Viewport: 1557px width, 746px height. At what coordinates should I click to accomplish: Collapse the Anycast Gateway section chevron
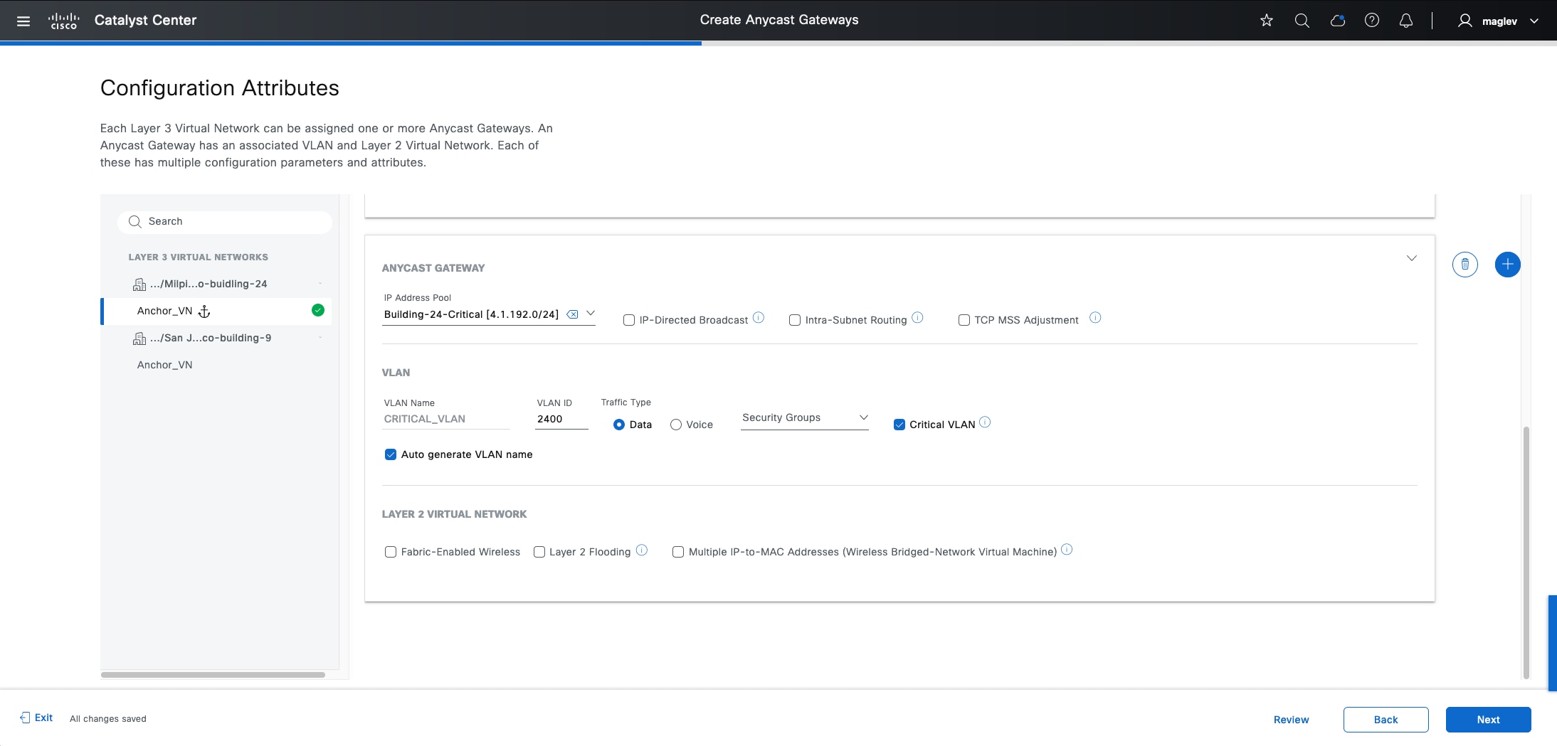click(1411, 258)
